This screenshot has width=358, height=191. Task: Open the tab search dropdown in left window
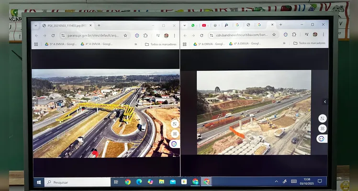coord(36,25)
